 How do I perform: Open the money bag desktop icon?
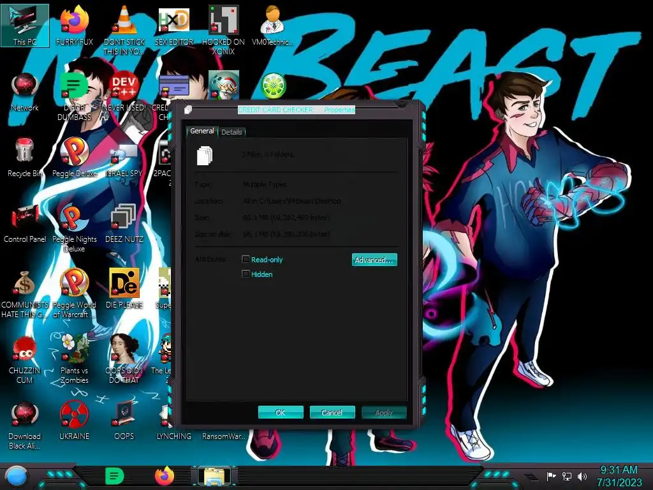[25, 293]
